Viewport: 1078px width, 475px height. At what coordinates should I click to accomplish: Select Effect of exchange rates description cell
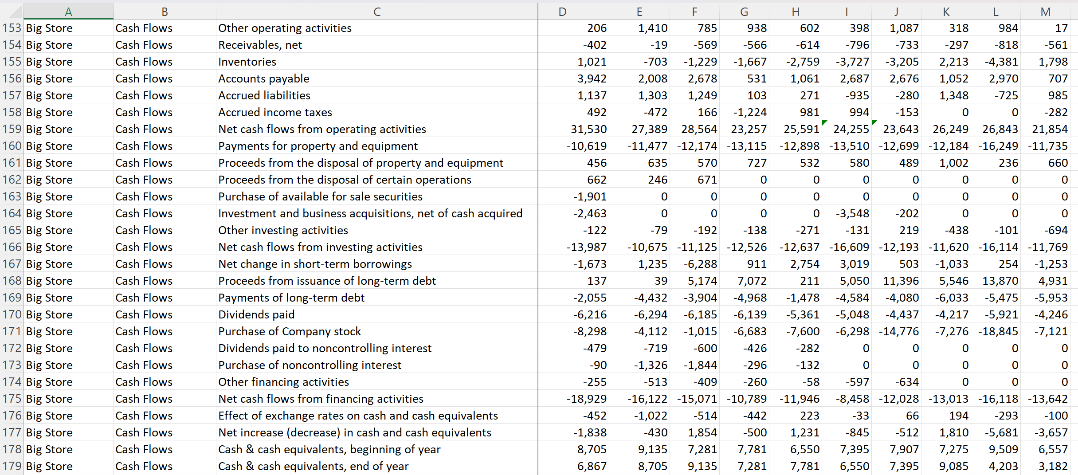[x=357, y=416]
